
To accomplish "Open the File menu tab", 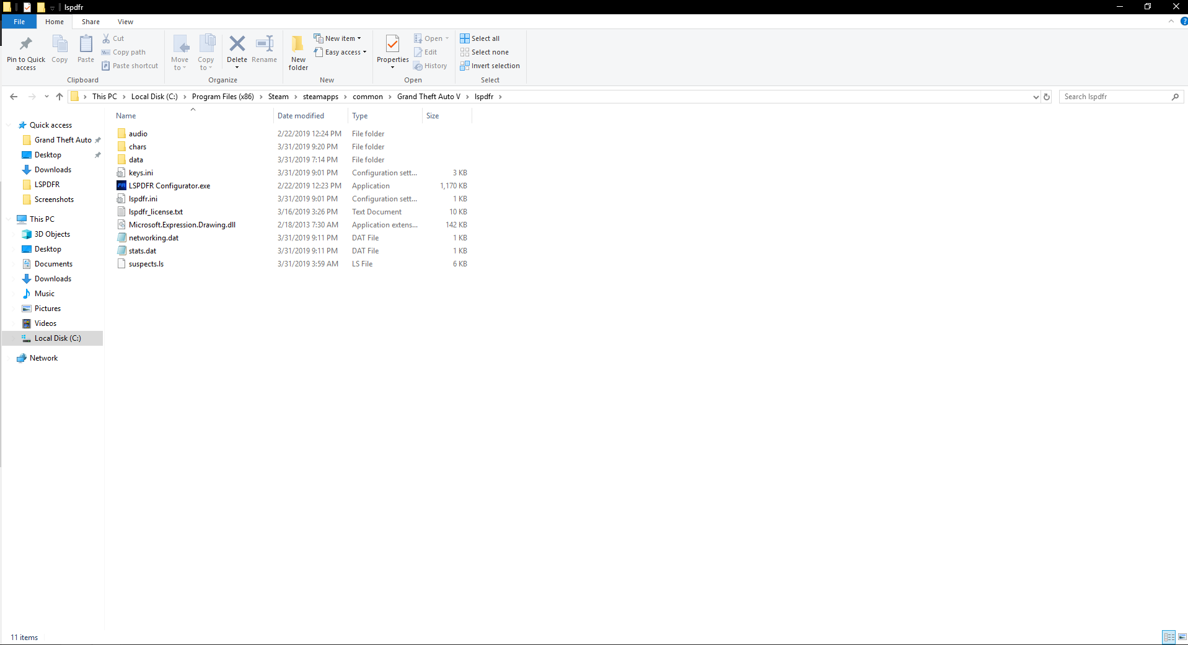I will (x=19, y=22).
